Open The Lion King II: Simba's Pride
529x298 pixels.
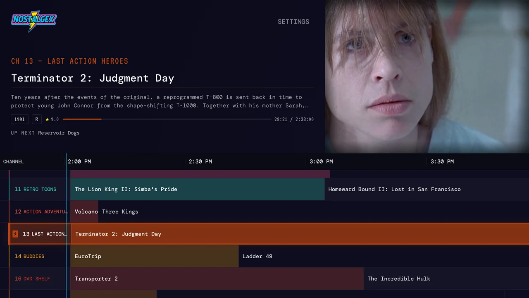[198, 189]
